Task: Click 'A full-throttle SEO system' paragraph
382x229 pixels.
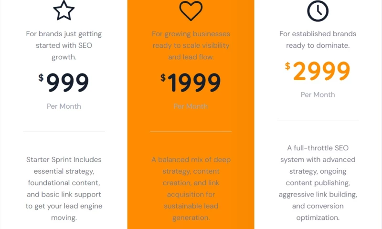Action: 318,182
